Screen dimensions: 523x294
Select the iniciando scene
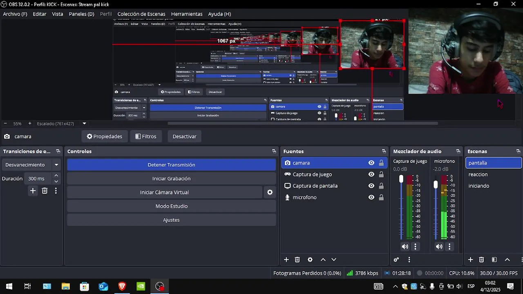click(x=494, y=186)
